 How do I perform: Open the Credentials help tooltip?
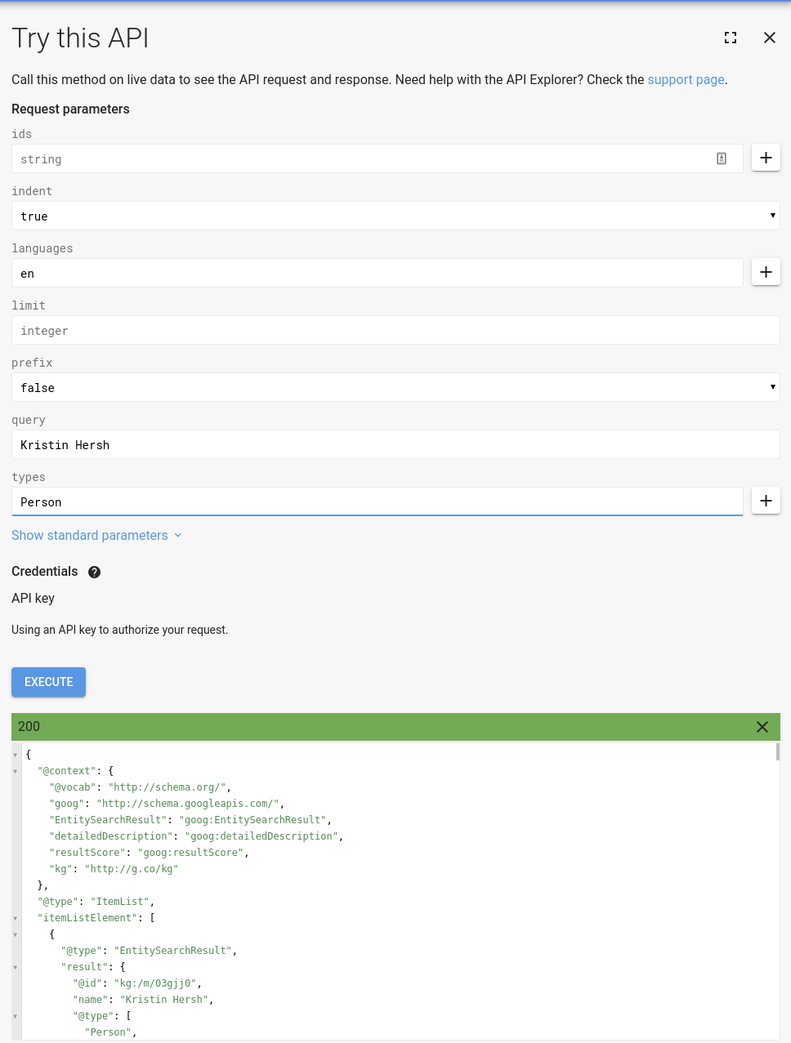94,572
